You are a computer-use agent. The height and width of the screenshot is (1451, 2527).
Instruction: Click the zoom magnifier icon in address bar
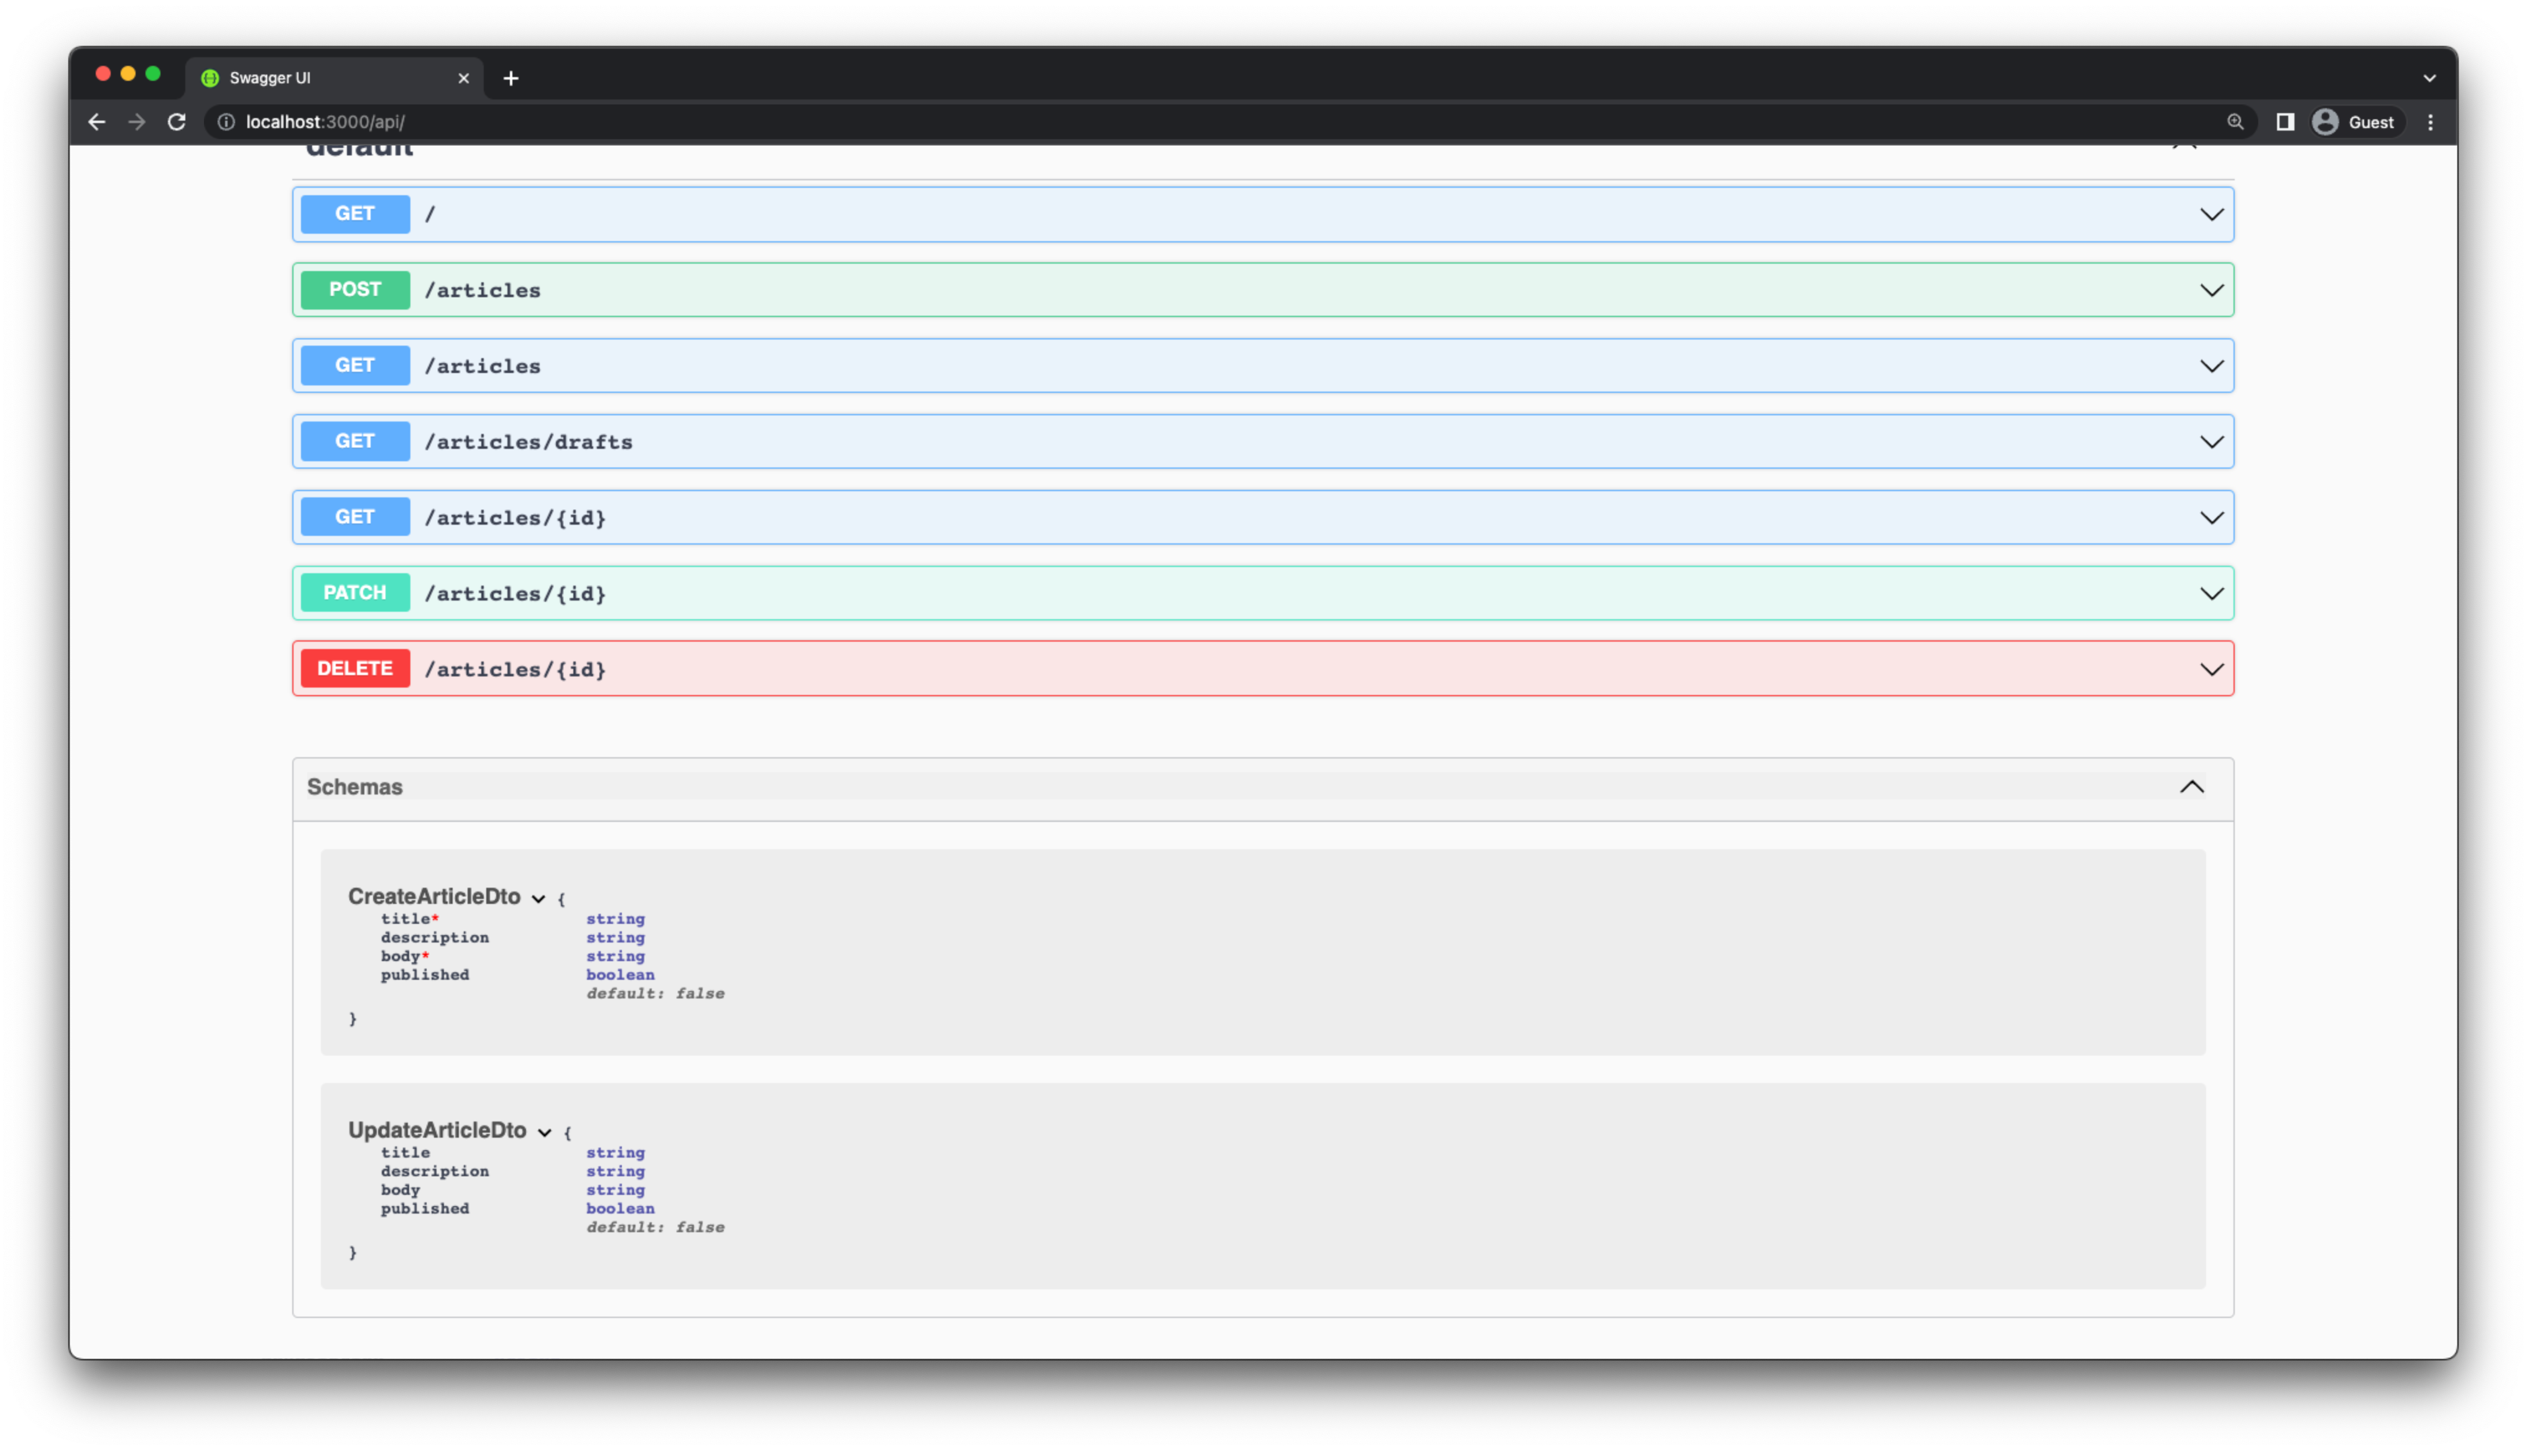[2235, 122]
